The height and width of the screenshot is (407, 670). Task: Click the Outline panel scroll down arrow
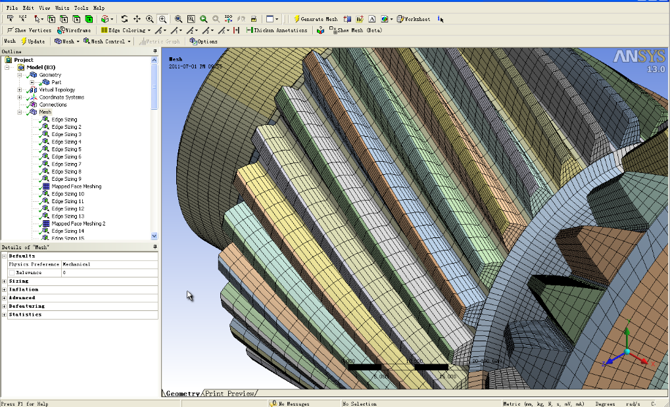click(155, 236)
